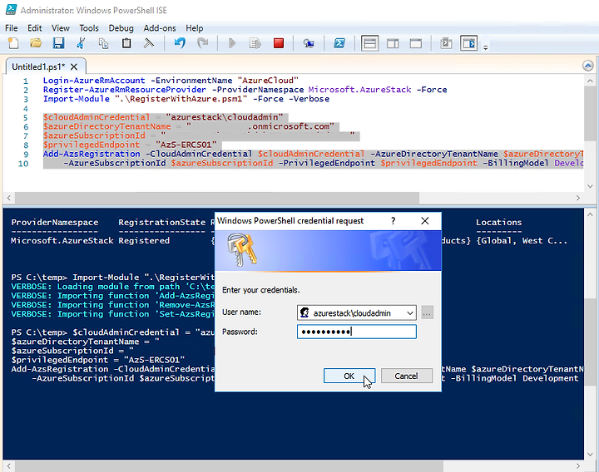Click the script pane horizontal scrollbar thumb
Viewport: 599px width, 472px height.
tap(217, 198)
